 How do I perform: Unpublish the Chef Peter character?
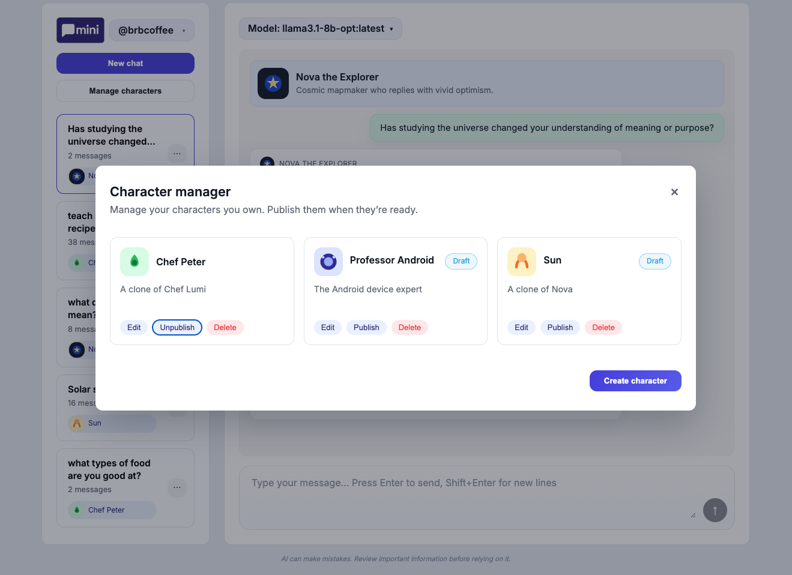click(x=177, y=327)
